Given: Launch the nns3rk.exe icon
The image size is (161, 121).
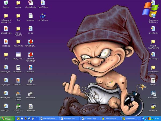Looking at the screenshot, I should coord(153,106).
